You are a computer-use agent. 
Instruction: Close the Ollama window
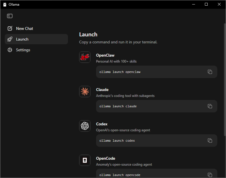point(219,4)
